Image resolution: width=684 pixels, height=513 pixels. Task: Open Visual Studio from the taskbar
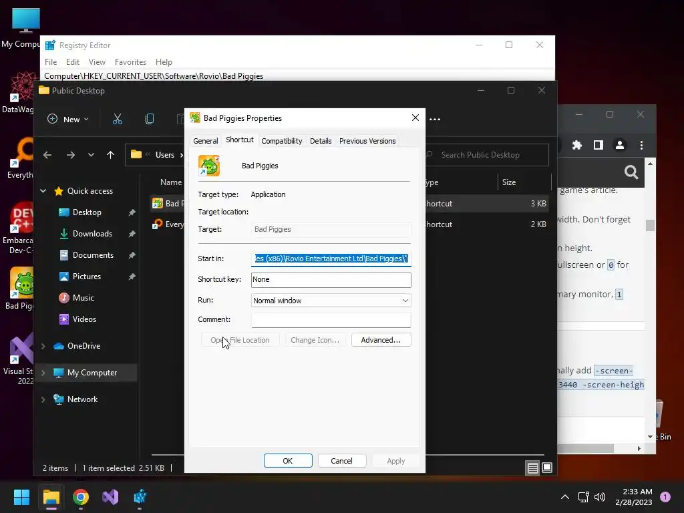pyautogui.click(x=110, y=497)
